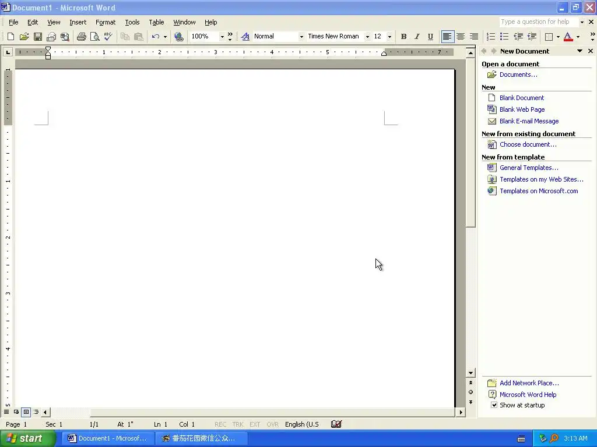Click the Blank Document link
This screenshot has height=447, width=597.
click(522, 98)
